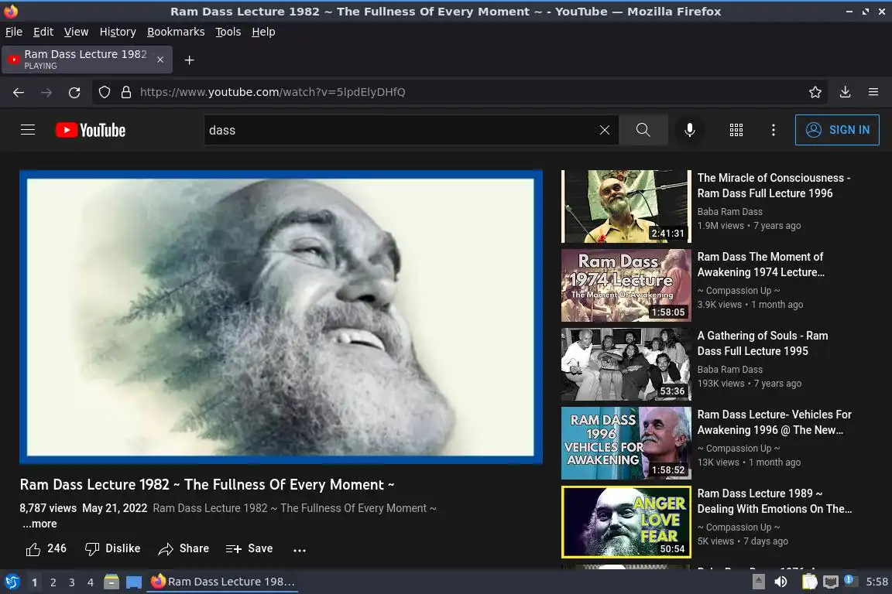Open the Tools menu

(x=228, y=32)
